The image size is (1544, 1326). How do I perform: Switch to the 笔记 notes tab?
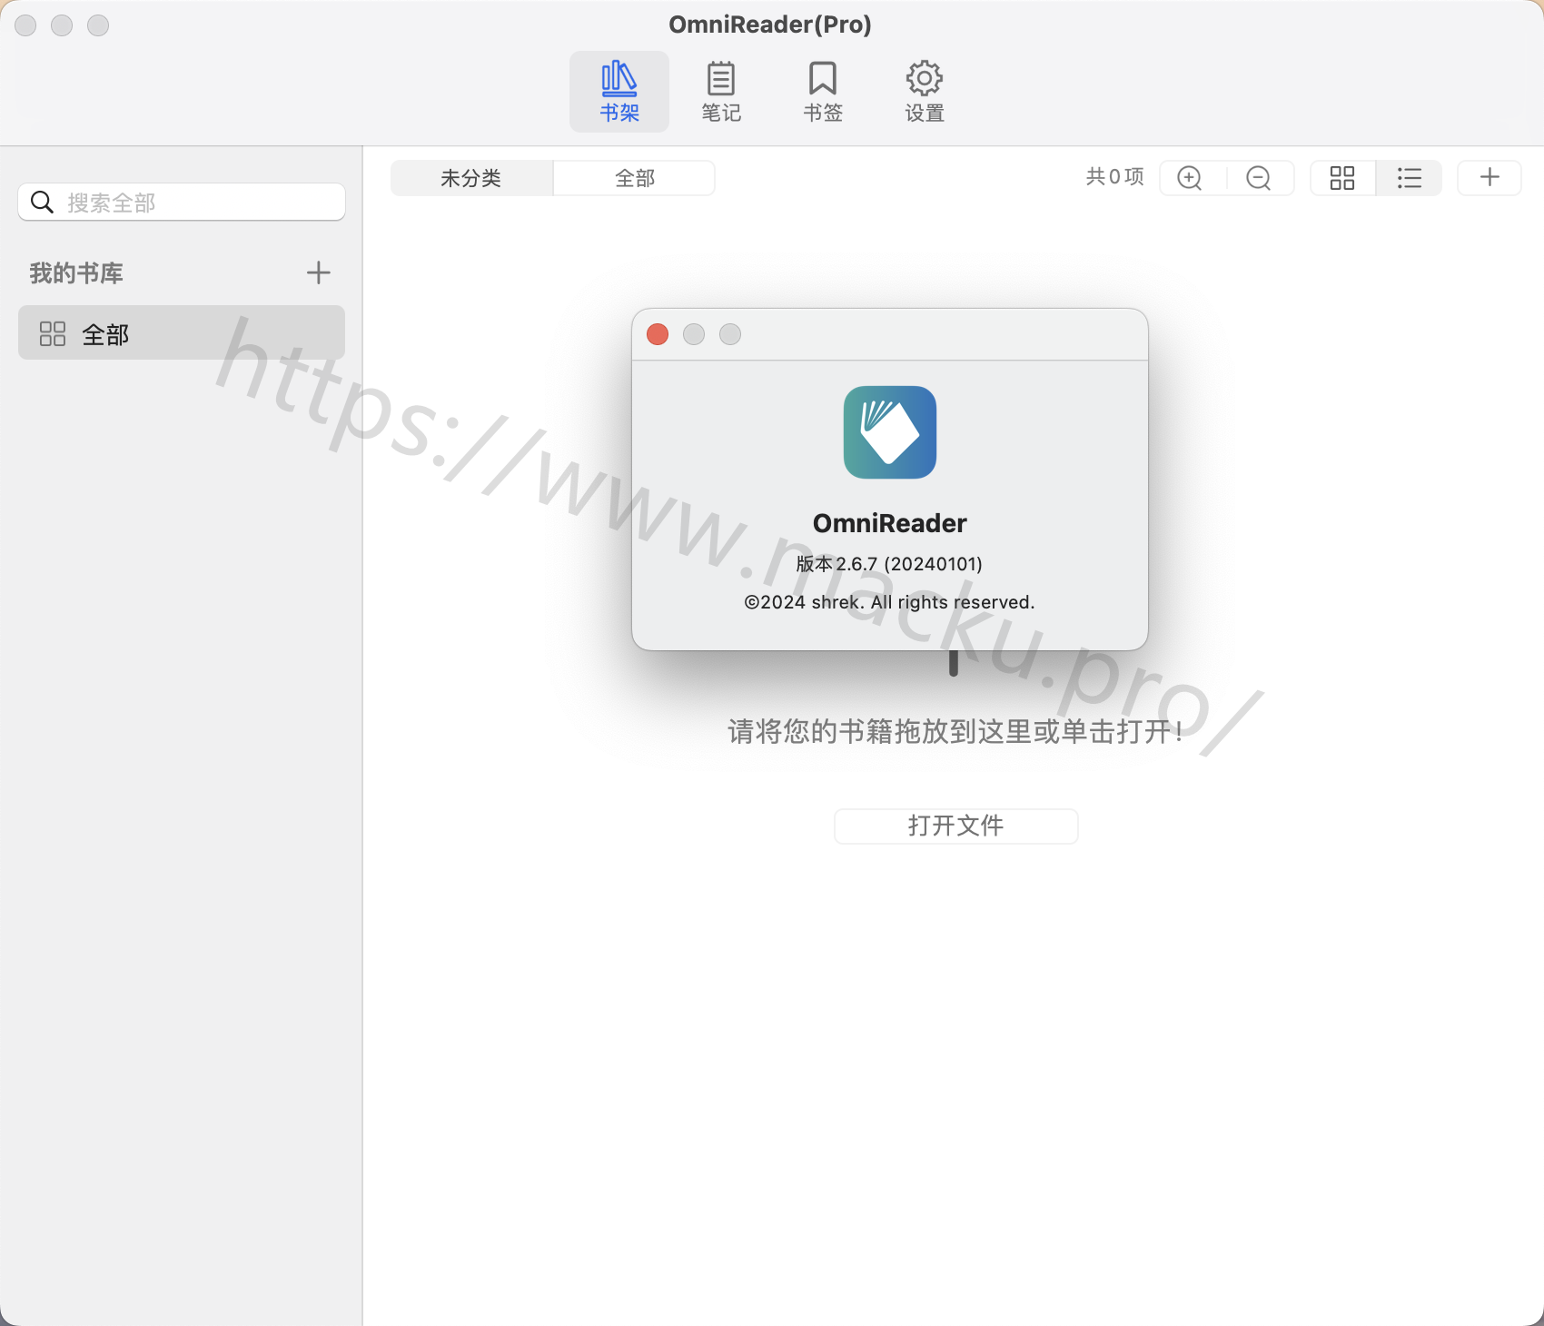coord(721,92)
